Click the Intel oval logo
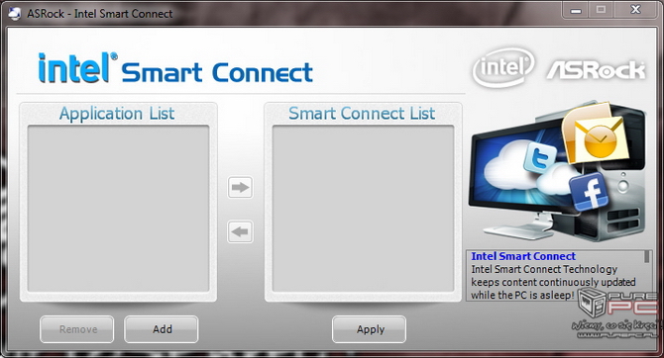 pos(503,67)
